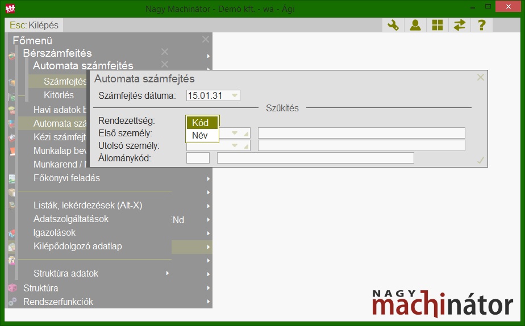This screenshot has height=326, width=525.
Task: Click the Főmenü heading
Action: 32,40
